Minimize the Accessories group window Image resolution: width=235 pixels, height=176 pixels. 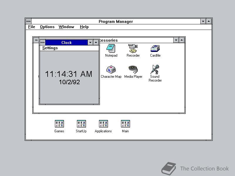coord(176,40)
